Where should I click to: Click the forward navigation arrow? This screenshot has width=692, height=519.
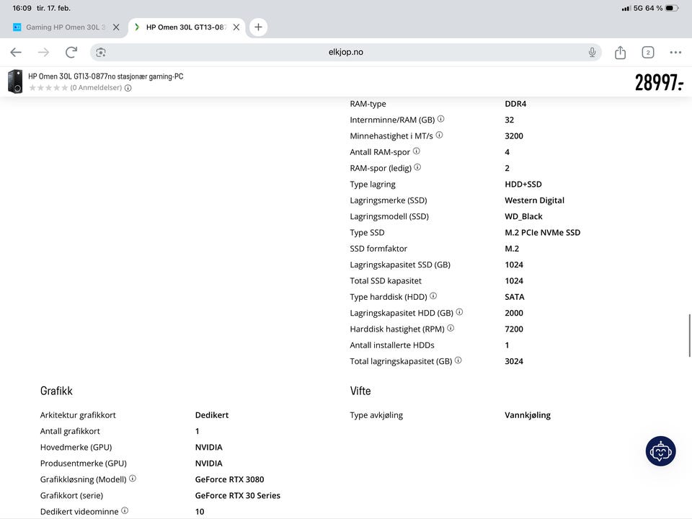coord(43,52)
